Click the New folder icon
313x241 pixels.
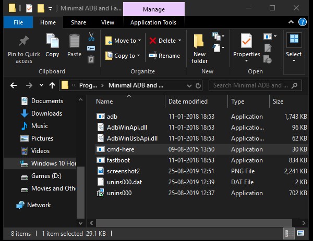(199, 41)
